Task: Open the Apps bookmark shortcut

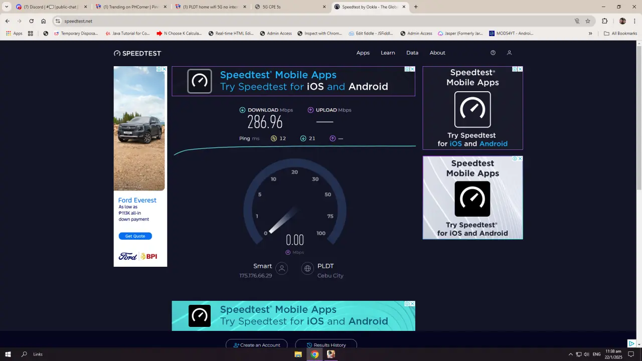Action: [14, 34]
